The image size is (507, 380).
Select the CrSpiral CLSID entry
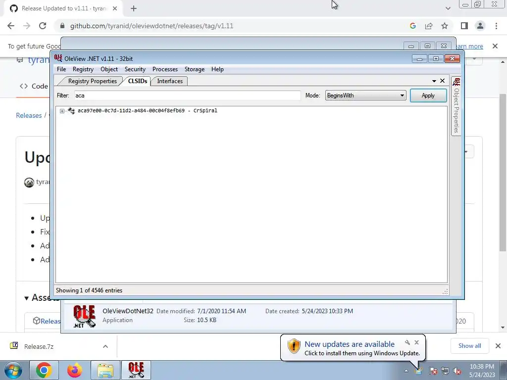coord(147,110)
